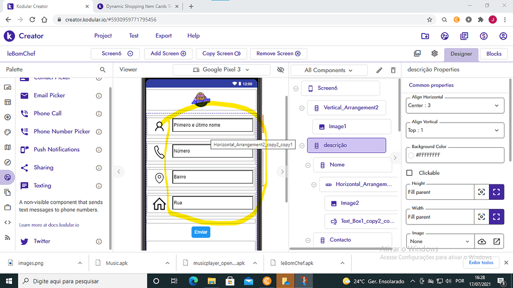
Task: Rename component using pencil icon
Action: click(379, 70)
